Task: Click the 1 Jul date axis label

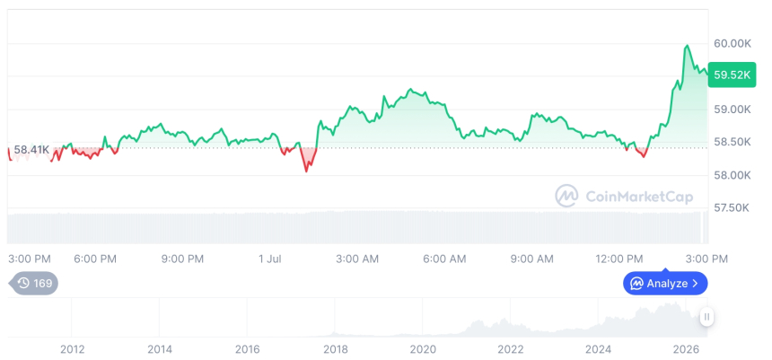Action: coord(270,259)
